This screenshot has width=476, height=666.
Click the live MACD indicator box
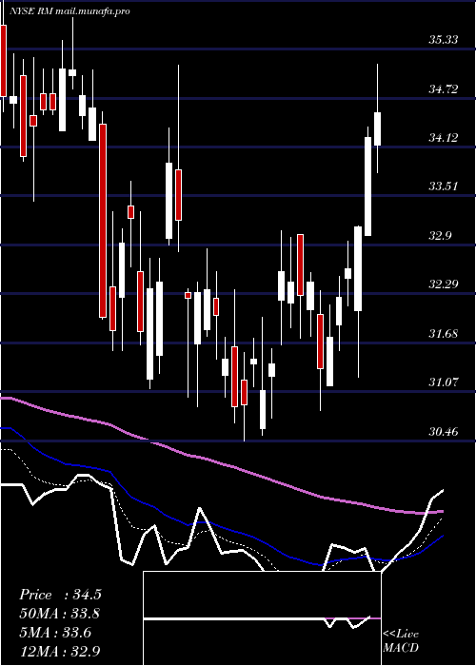(x=262, y=618)
